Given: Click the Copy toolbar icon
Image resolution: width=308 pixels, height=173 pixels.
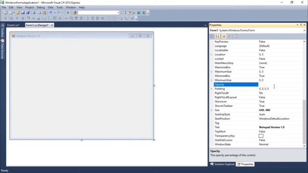Looking at the screenshot, I should 39,13.
